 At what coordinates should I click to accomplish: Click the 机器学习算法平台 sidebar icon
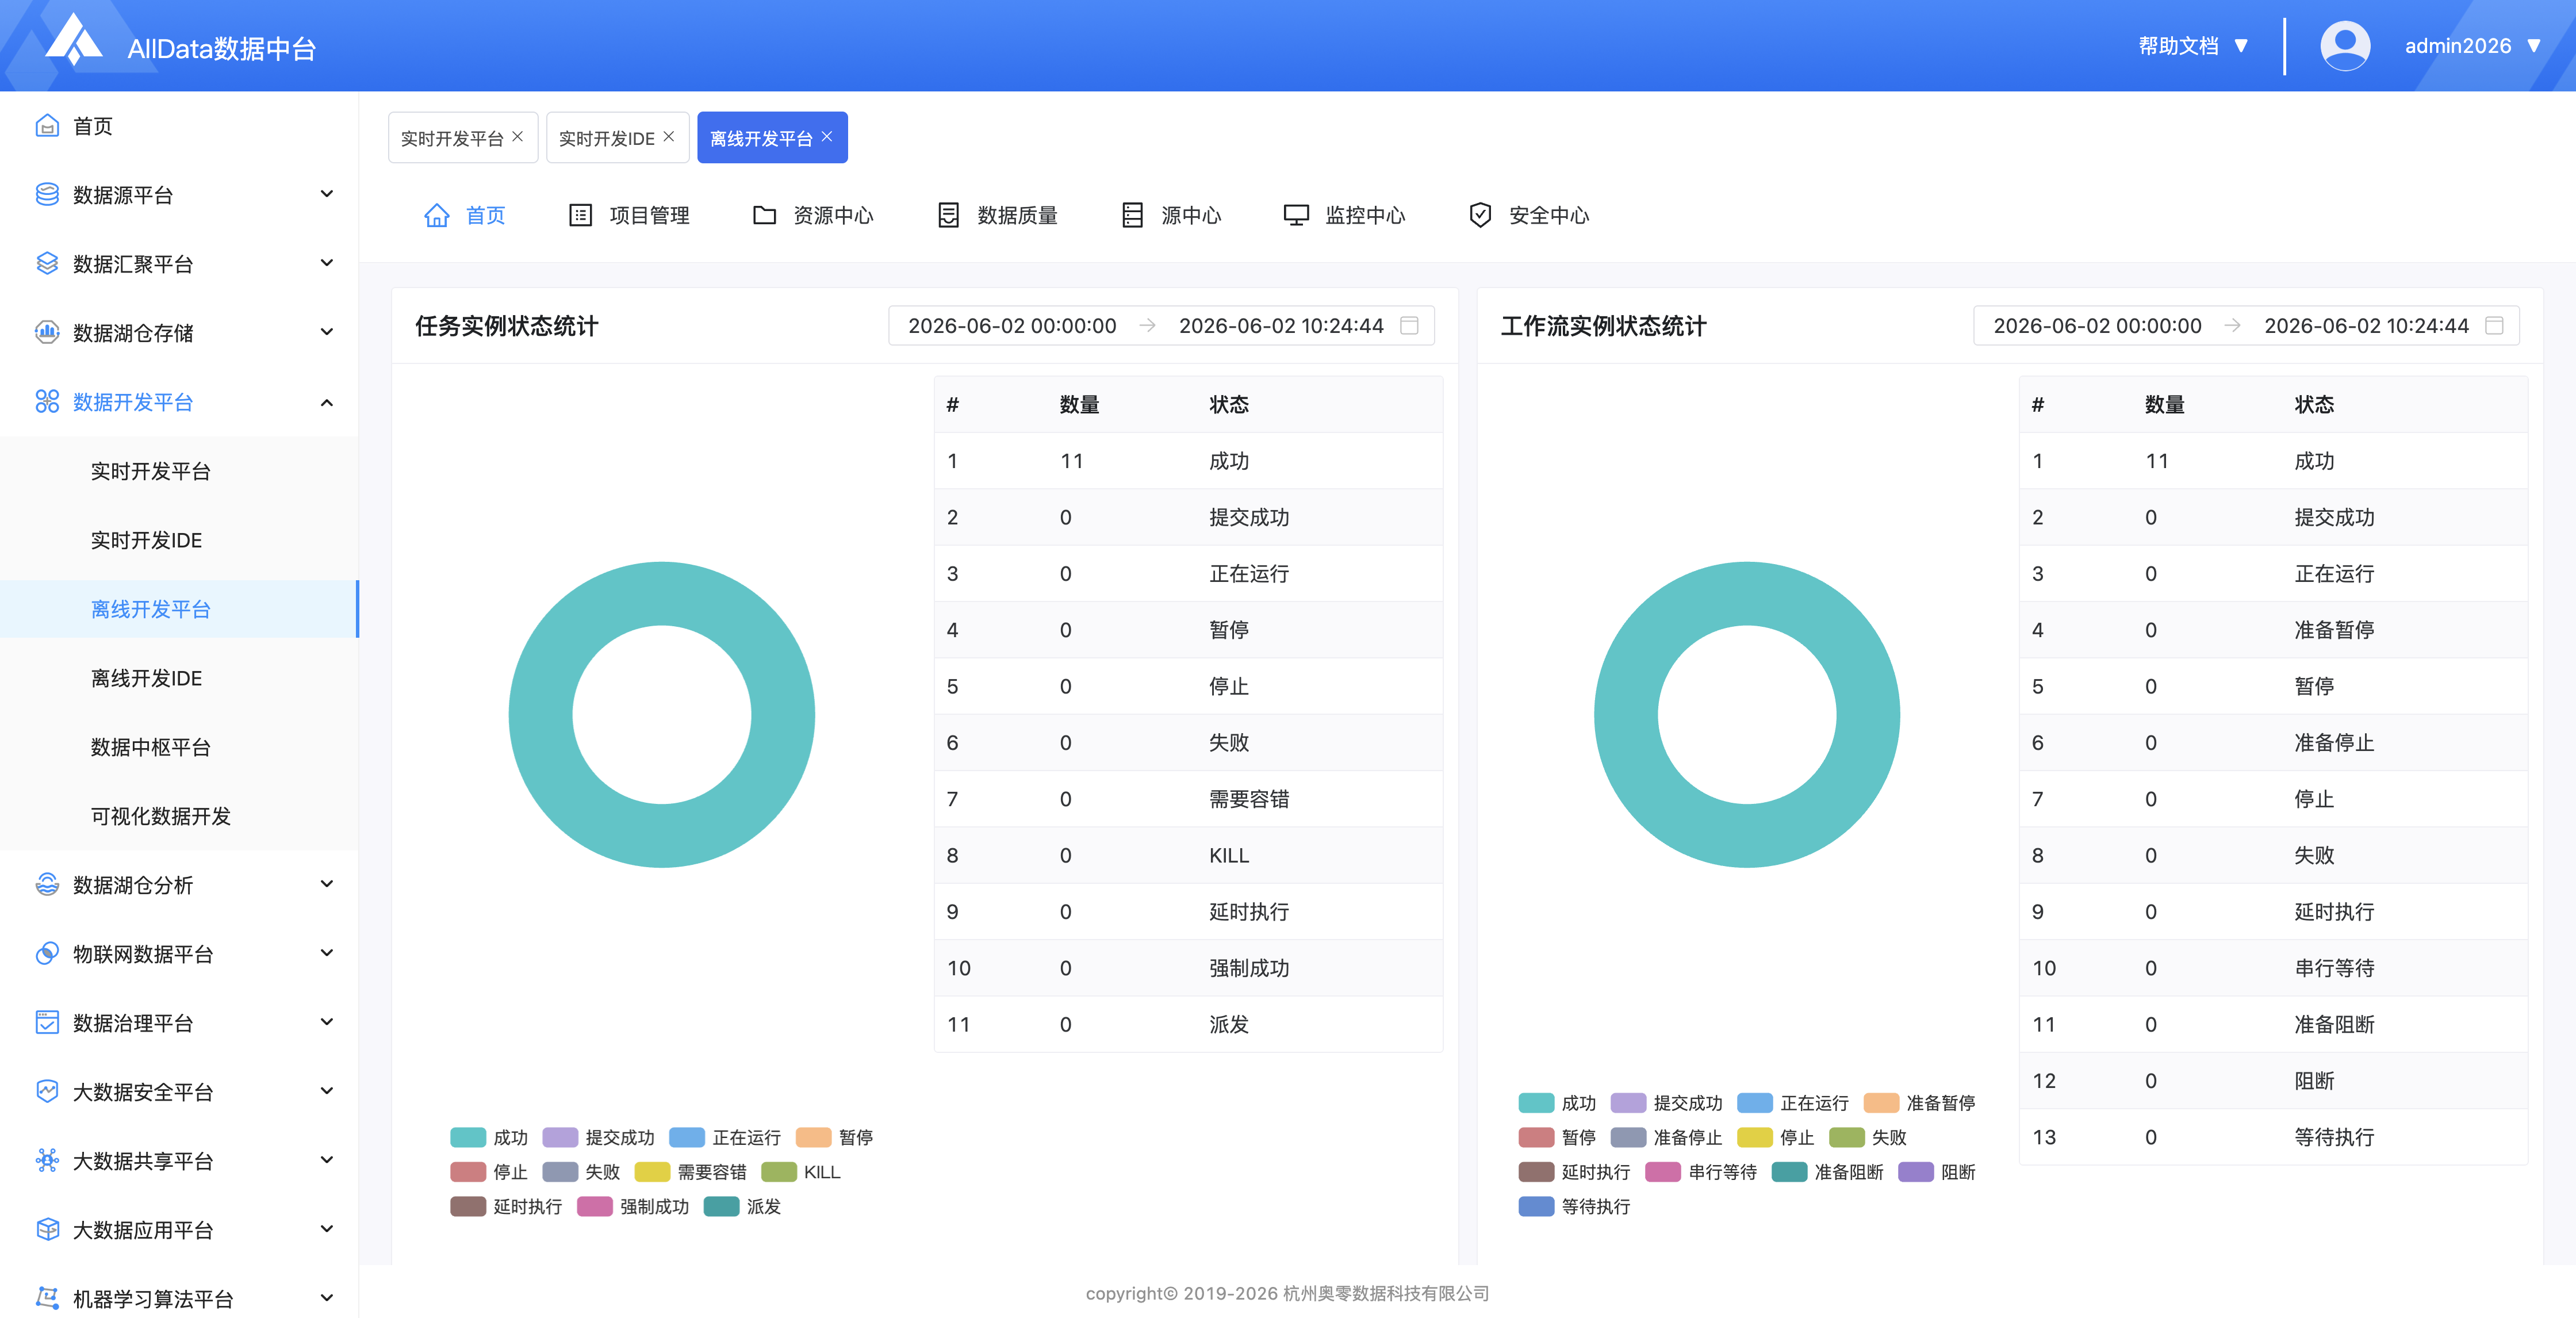click(x=47, y=1299)
